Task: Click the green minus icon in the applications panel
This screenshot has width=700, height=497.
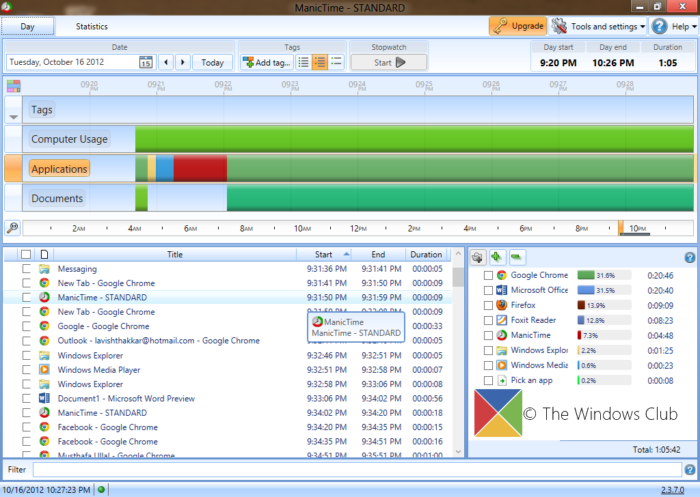Action: pyautogui.click(x=516, y=257)
